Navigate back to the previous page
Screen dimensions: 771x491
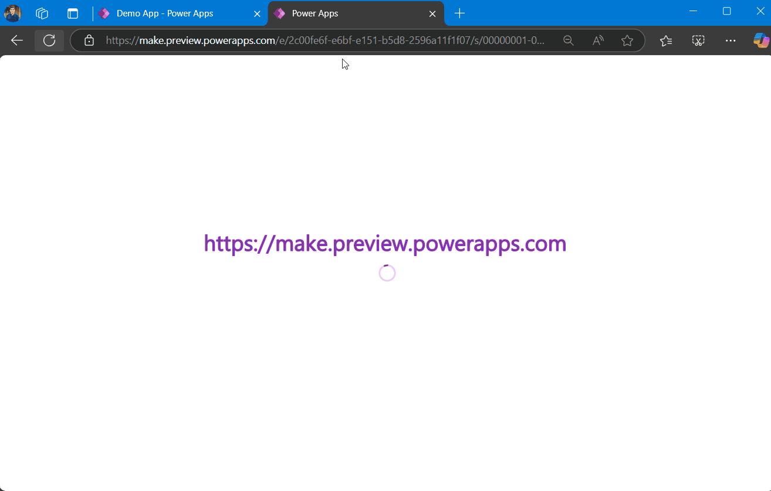tap(16, 40)
